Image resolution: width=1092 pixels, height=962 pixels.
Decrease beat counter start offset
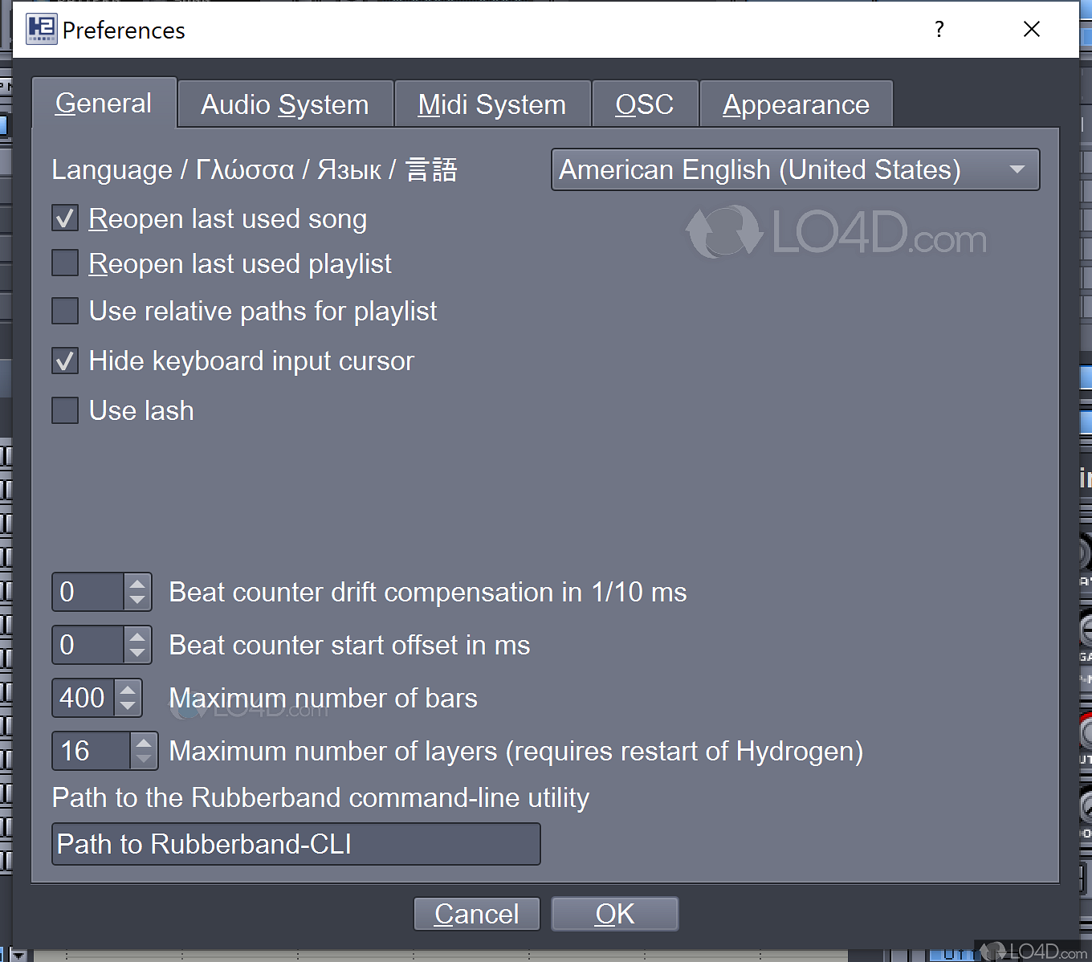pos(137,654)
